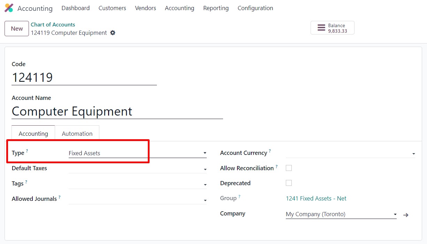The width and height of the screenshot is (427, 244).
Task: Click the Balance stat button hamburger icon
Action: pyautogui.click(x=321, y=28)
